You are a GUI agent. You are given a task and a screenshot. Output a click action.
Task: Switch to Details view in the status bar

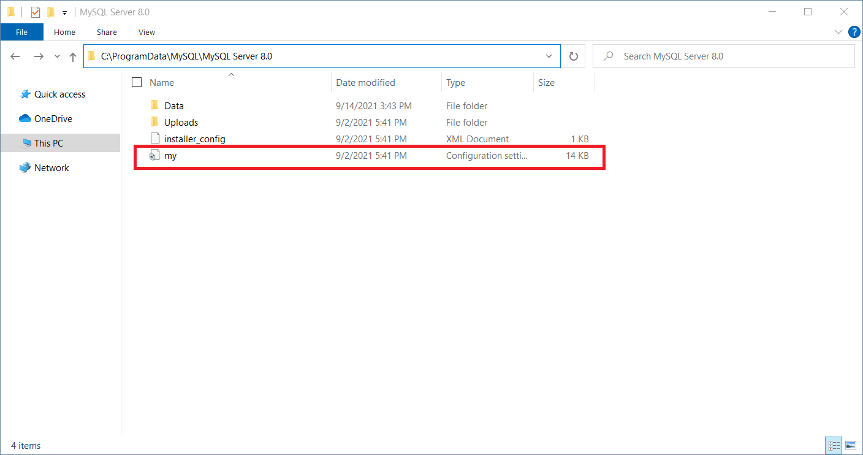point(834,445)
